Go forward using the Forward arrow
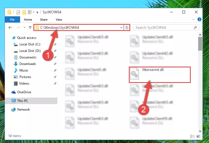This screenshot has height=143, width=209. tap(18, 27)
